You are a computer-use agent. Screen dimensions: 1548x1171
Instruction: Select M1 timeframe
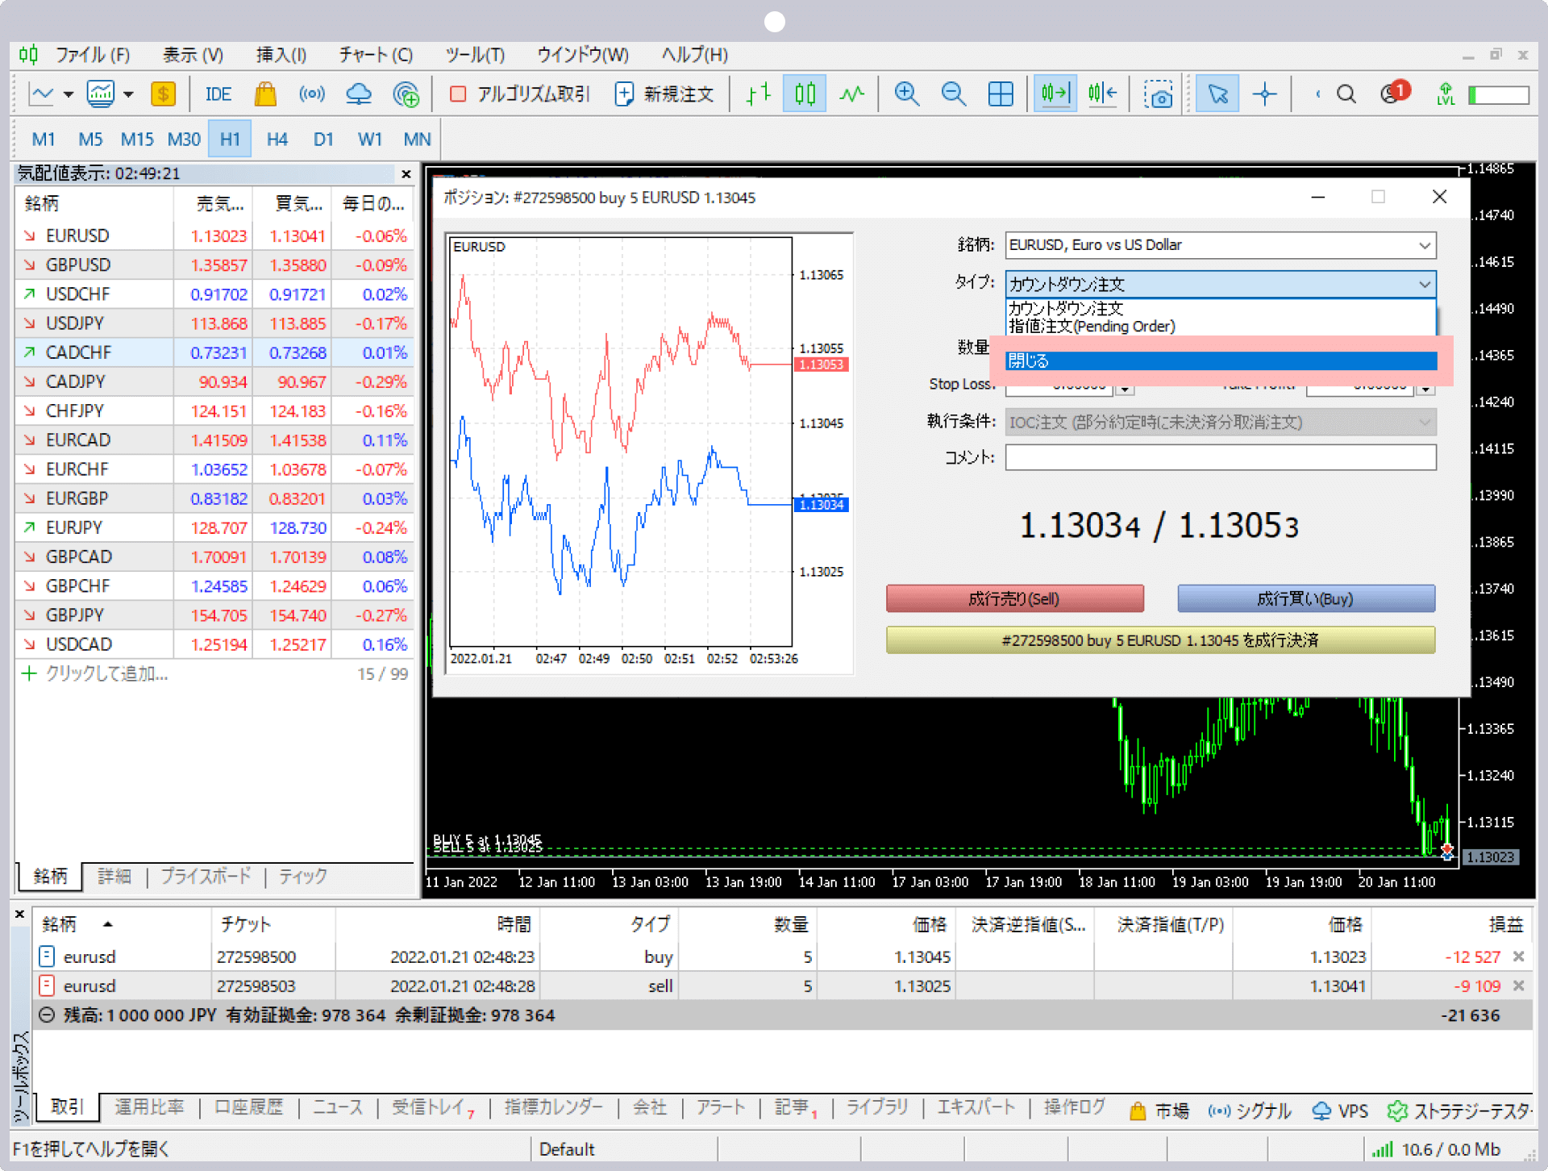click(x=43, y=140)
